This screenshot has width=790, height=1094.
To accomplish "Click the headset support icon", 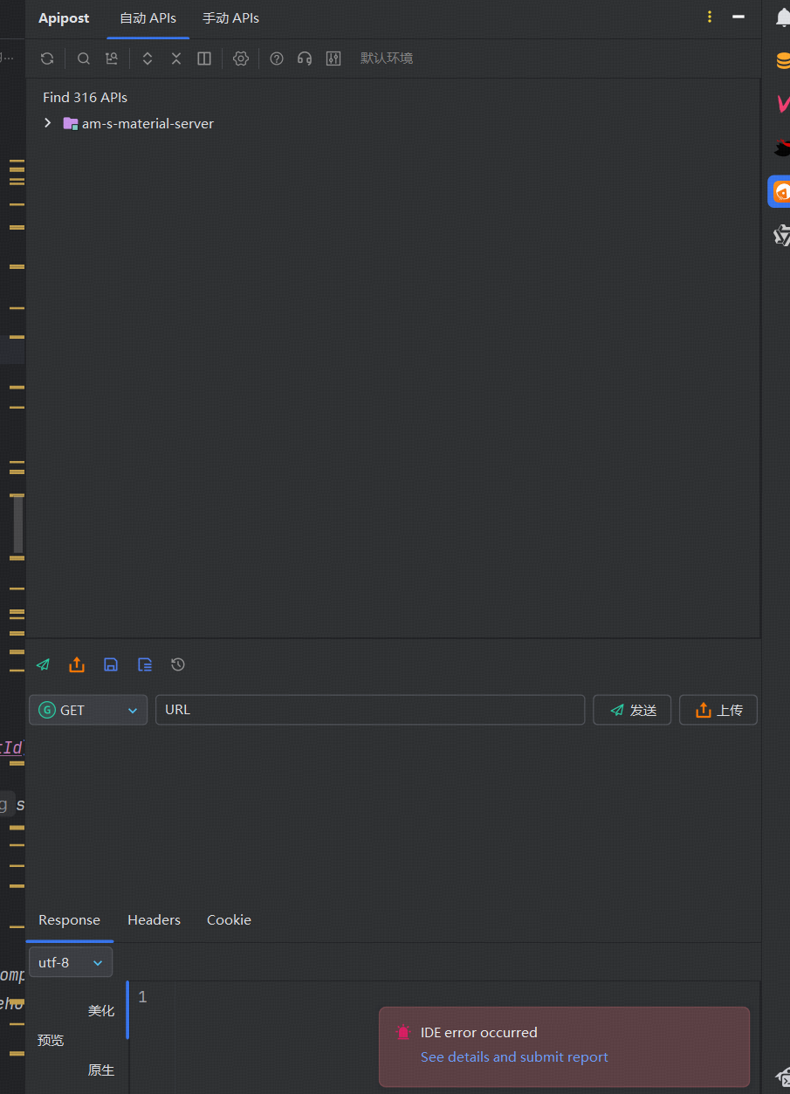I will 305,58.
